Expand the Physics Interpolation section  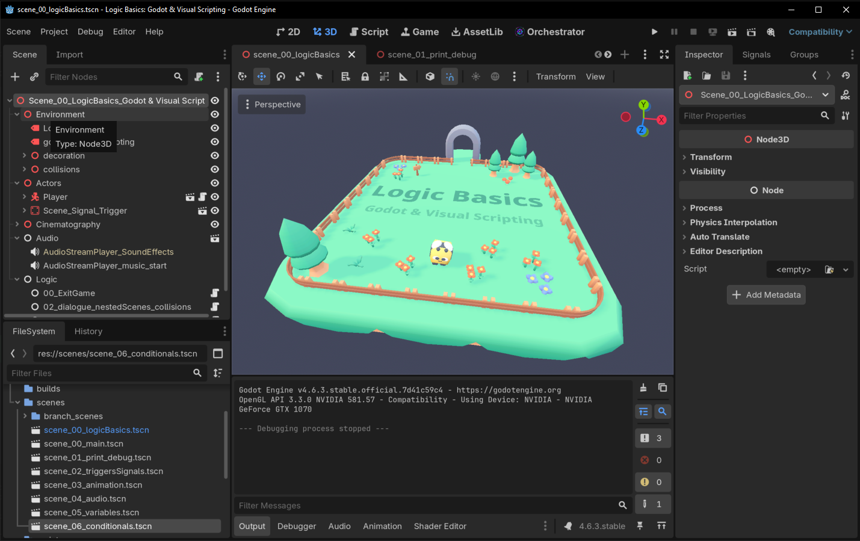(x=733, y=223)
